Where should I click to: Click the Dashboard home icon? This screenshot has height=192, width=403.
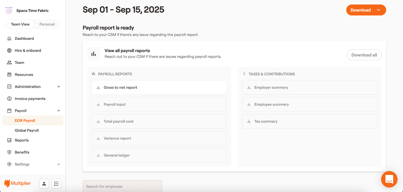(x=9, y=38)
